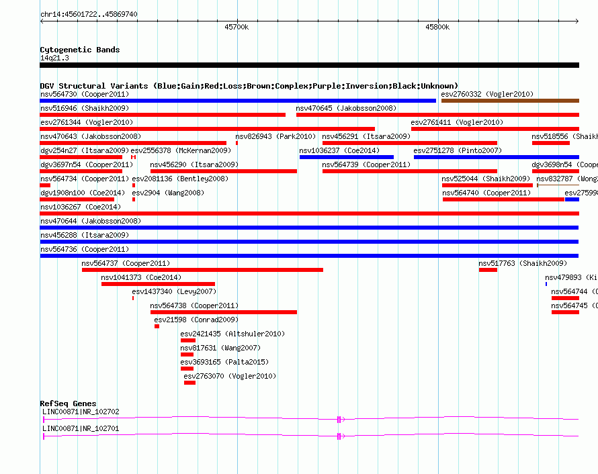Select the blue gain bar under nsv1036237
This screenshot has width=598, height=474.
[x=347, y=157]
